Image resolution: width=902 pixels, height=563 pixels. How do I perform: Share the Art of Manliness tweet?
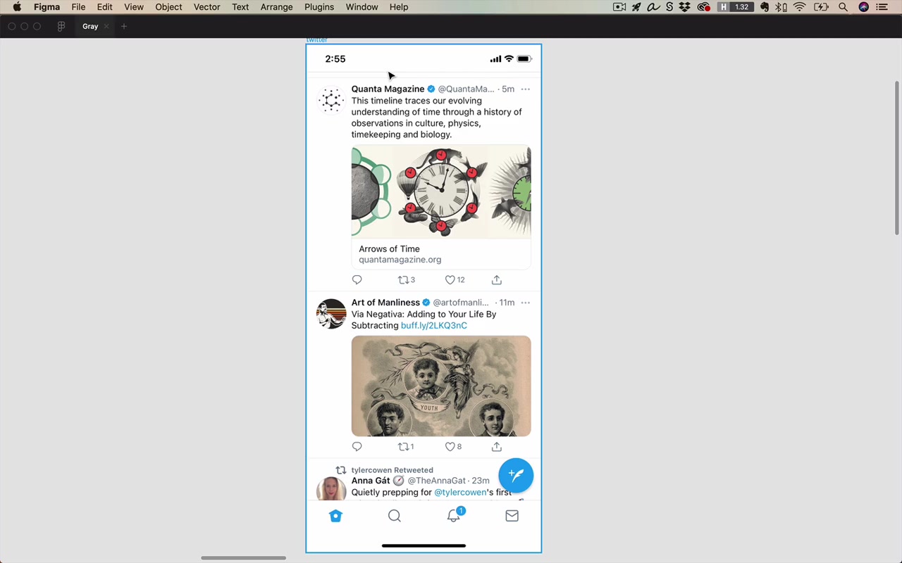click(x=497, y=446)
